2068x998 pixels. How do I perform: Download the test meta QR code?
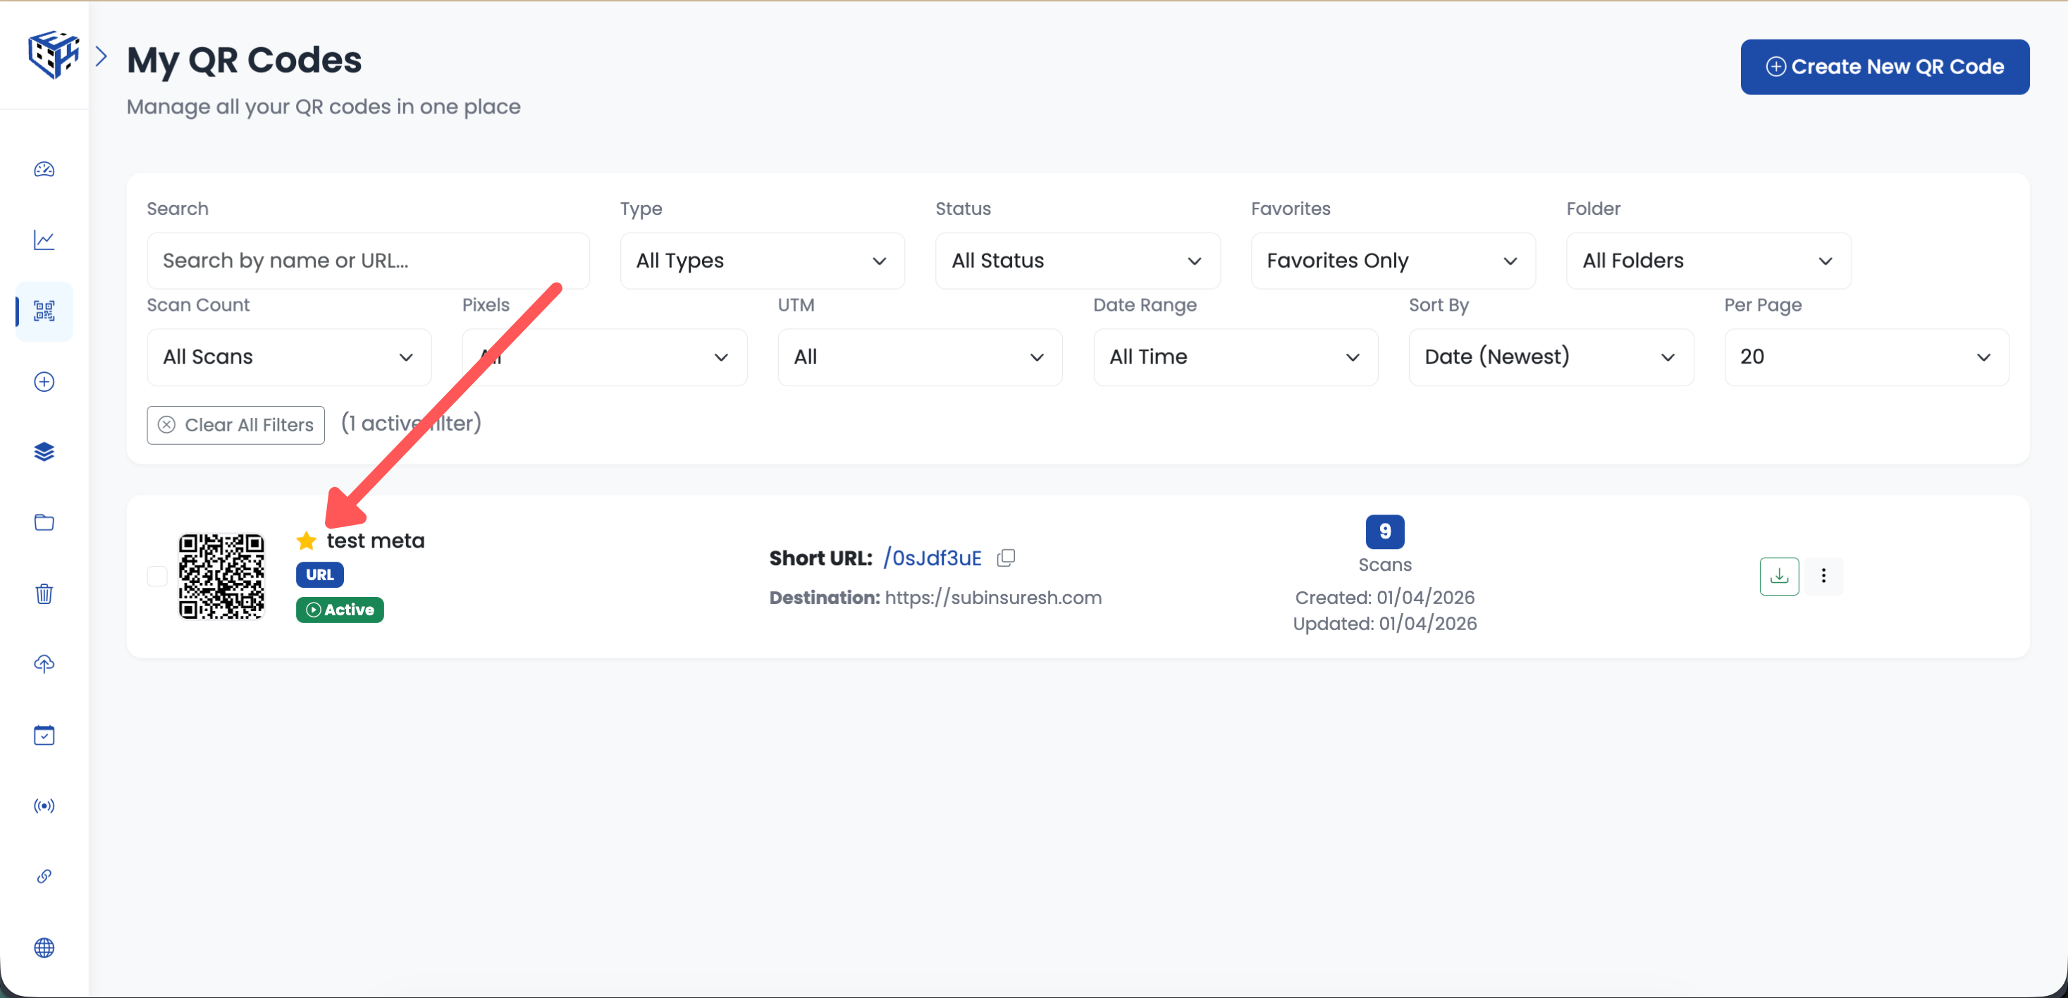(x=1779, y=577)
